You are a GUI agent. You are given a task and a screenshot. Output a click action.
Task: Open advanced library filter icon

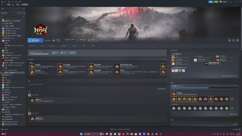[x=24, y=17]
